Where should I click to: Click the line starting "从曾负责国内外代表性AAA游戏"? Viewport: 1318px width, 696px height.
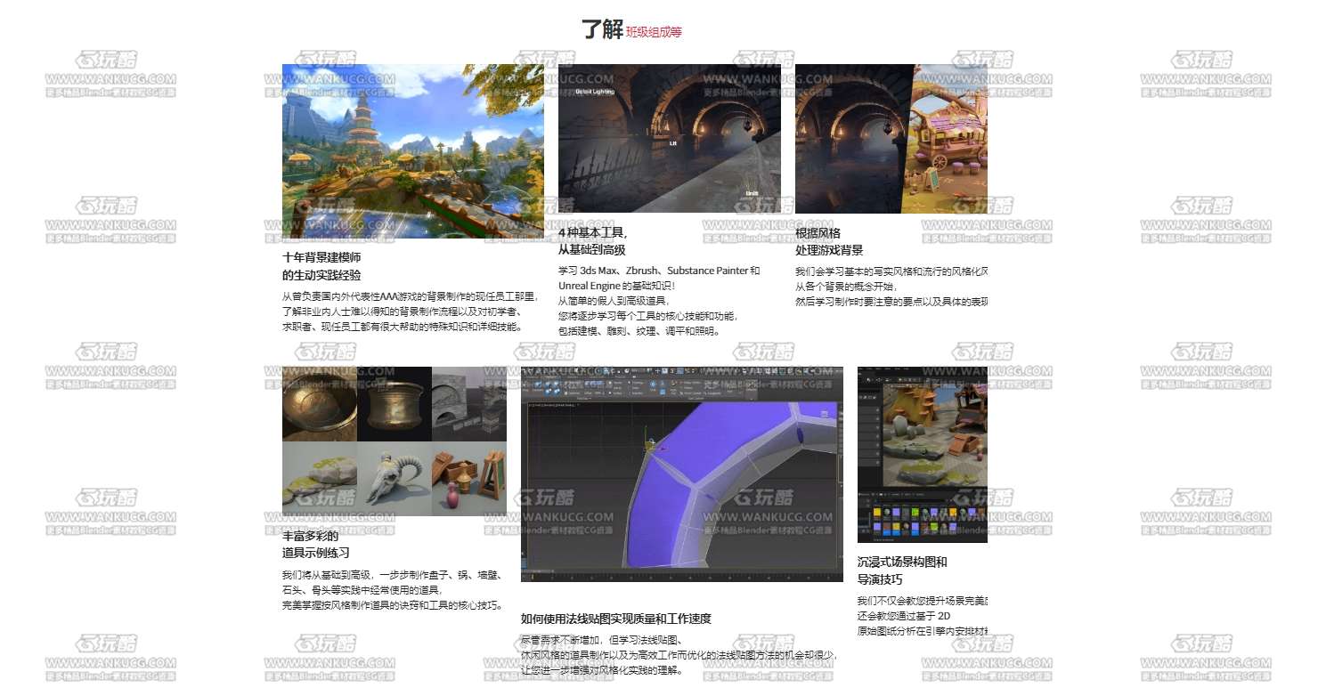[410, 296]
